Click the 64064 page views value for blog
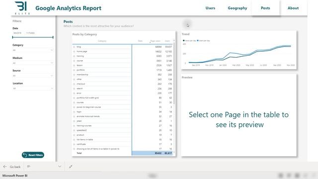 (x=158, y=47)
